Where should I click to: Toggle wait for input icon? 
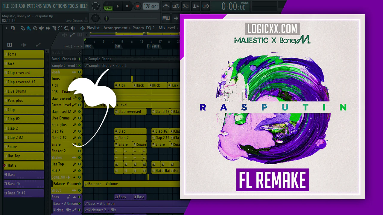(x=176, y=6)
